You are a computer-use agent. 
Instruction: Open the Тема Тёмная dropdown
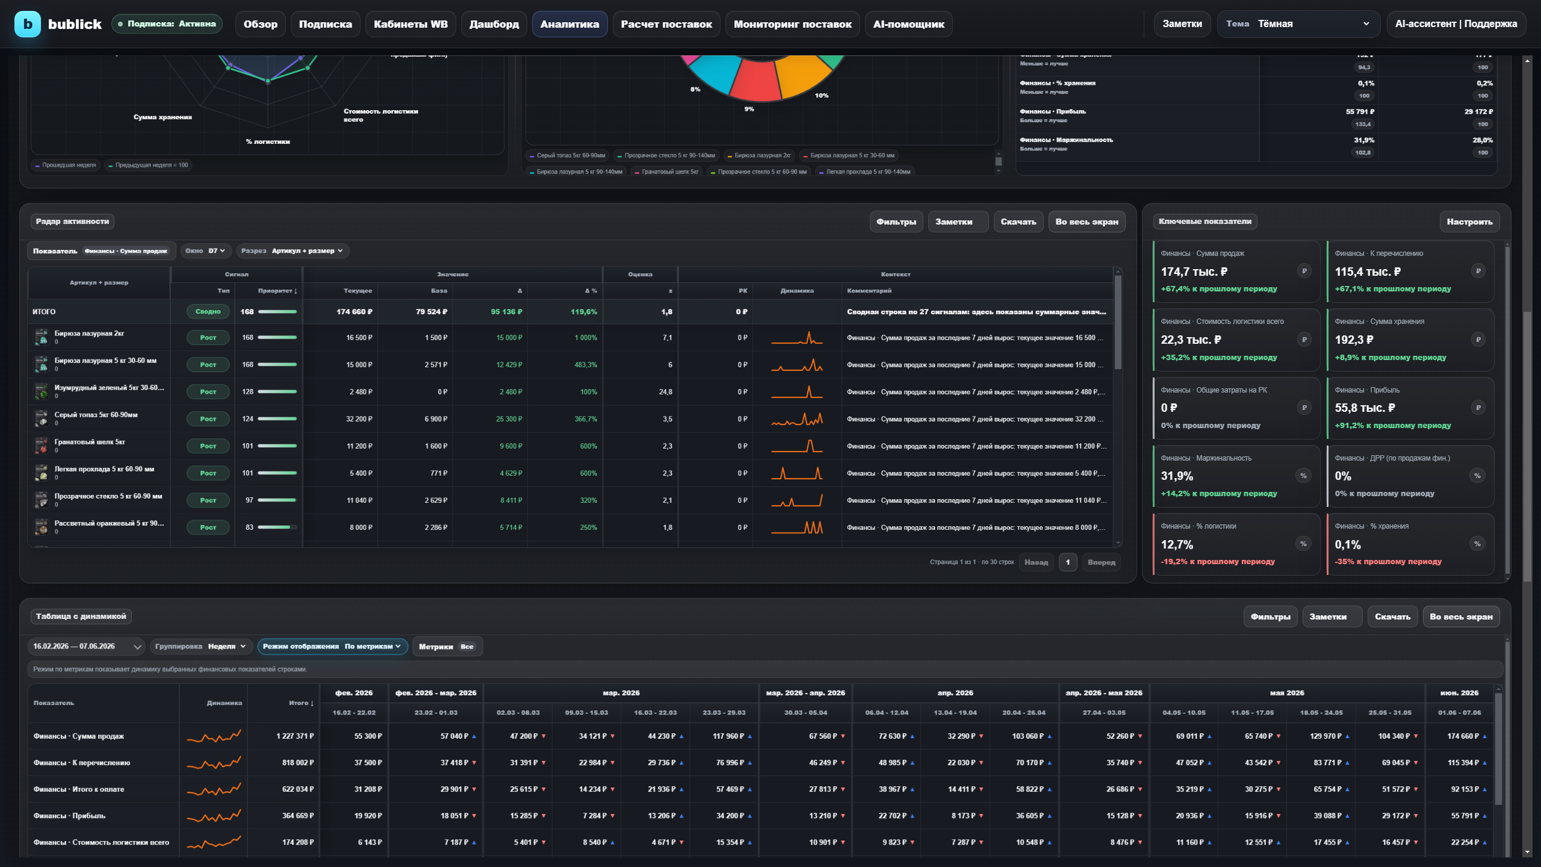pos(1298,24)
